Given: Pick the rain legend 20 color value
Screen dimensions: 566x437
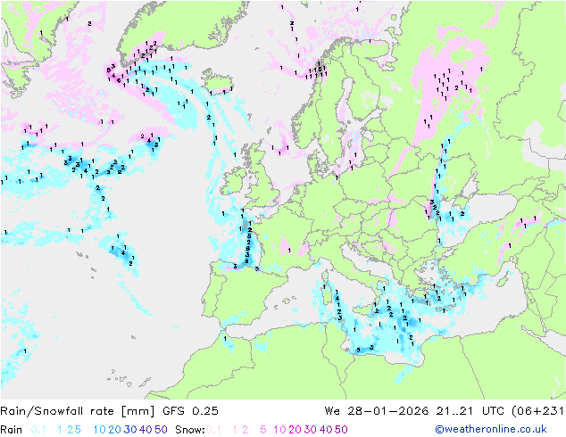Looking at the screenshot, I should point(115,430).
